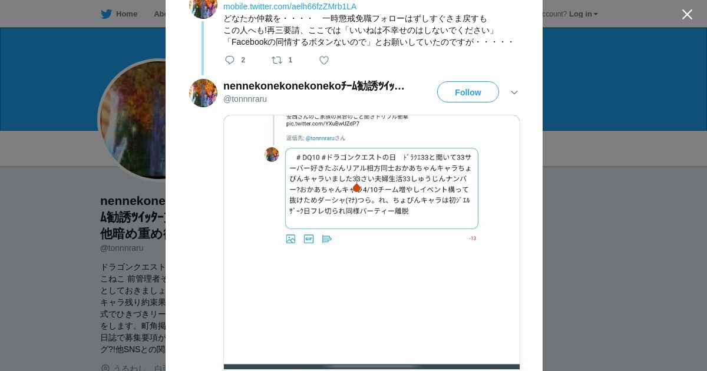This screenshot has height=371, width=707.
Task: Click the poll icon in embedded tweet
Action: click(327, 239)
